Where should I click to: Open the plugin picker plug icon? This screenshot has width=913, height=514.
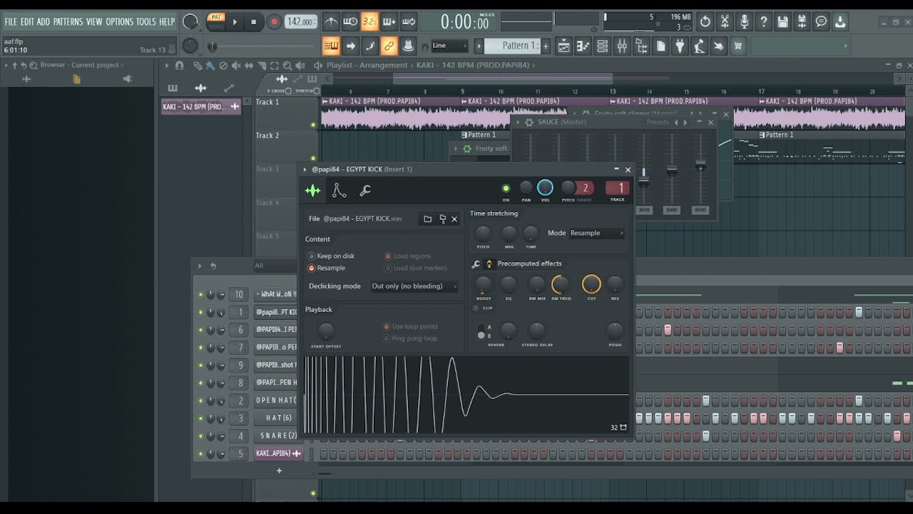(x=680, y=46)
